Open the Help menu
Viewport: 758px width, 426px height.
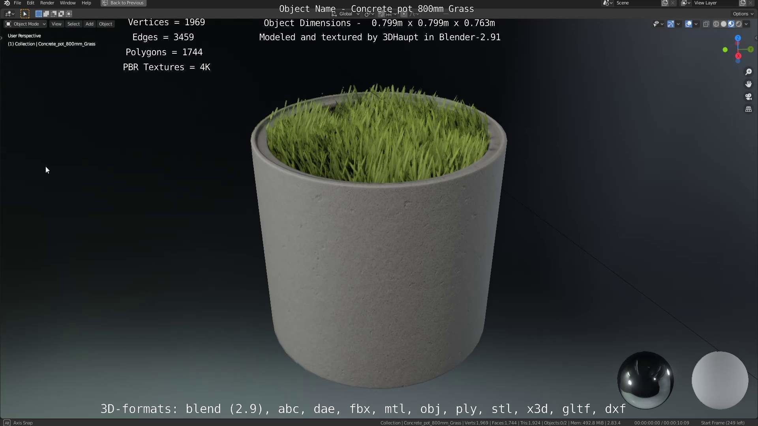86,3
